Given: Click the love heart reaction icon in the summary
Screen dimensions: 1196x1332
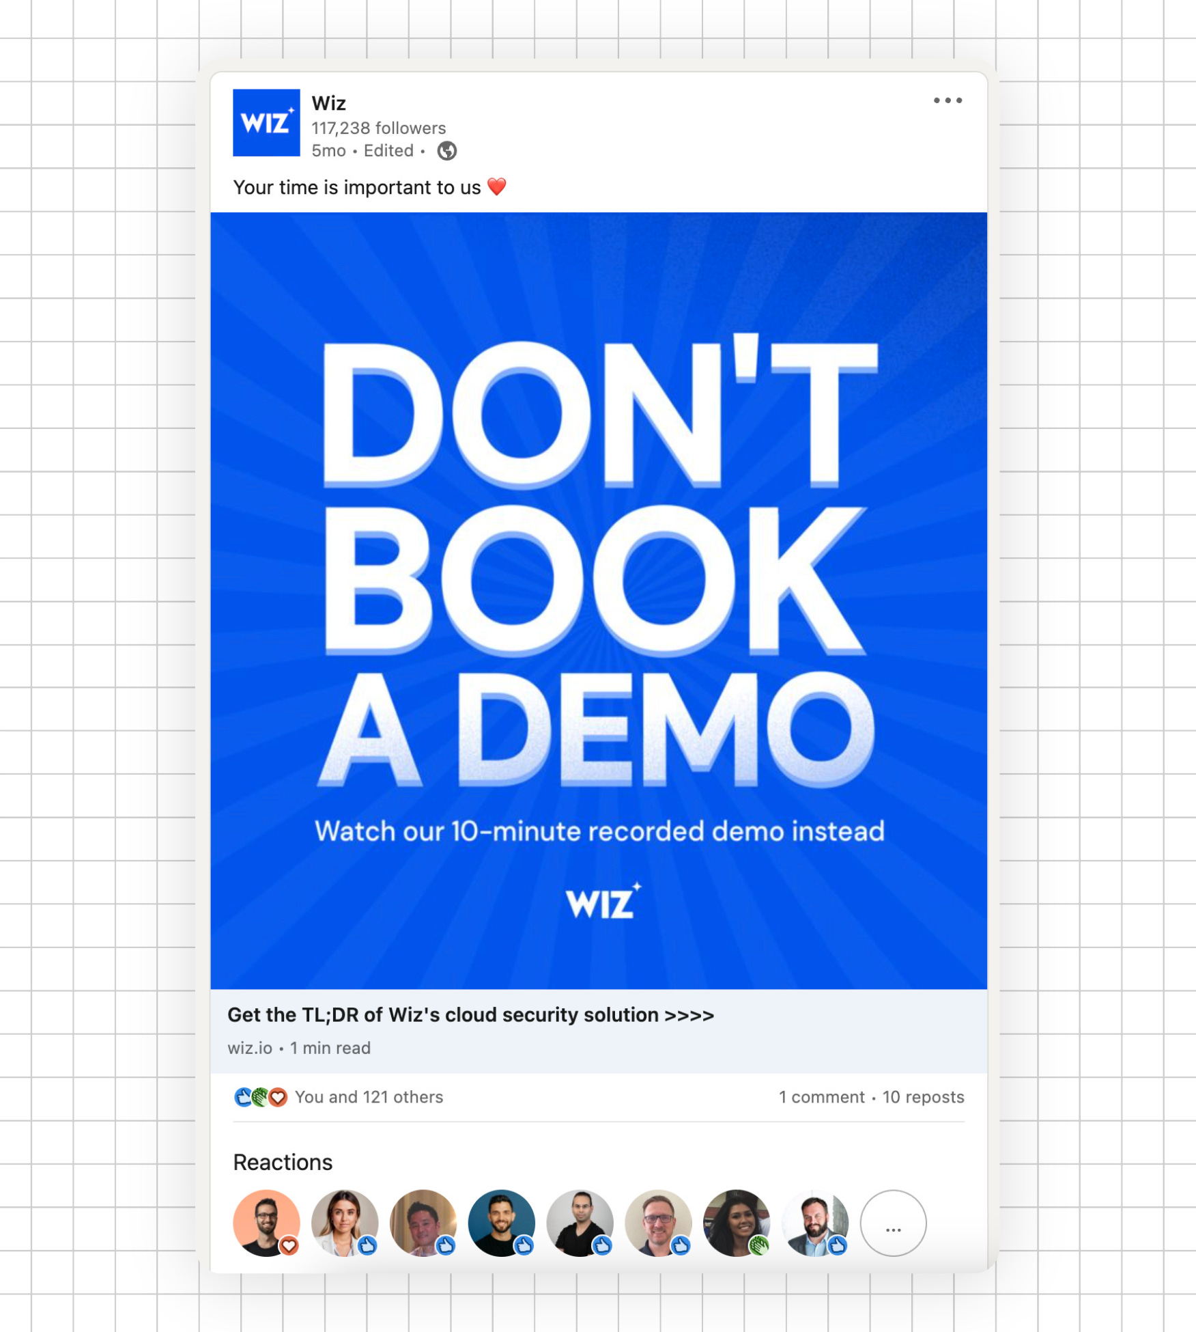Looking at the screenshot, I should coord(278,1098).
